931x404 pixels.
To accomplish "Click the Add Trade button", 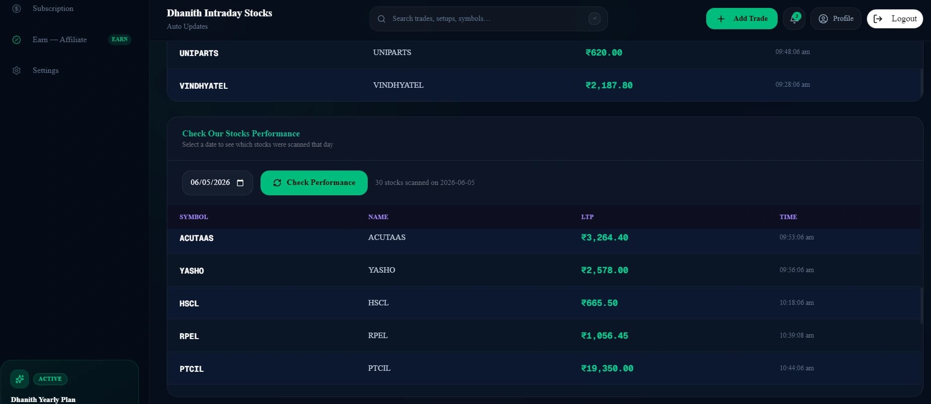I will [741, 18].
